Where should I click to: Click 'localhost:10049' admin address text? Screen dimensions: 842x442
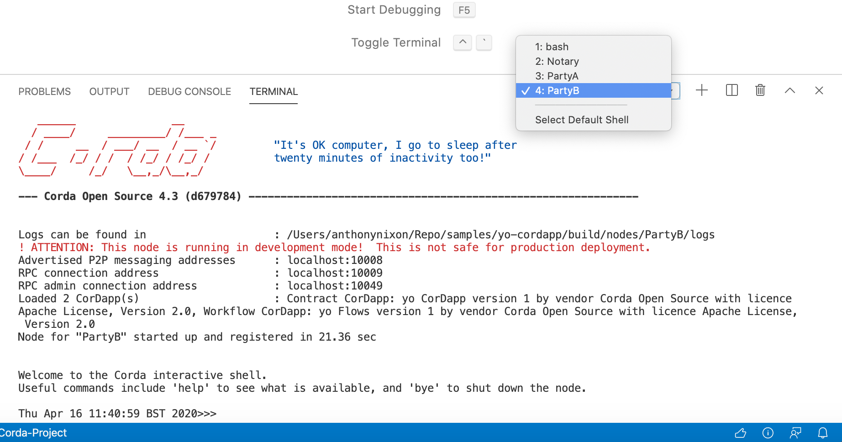[335, 286]
